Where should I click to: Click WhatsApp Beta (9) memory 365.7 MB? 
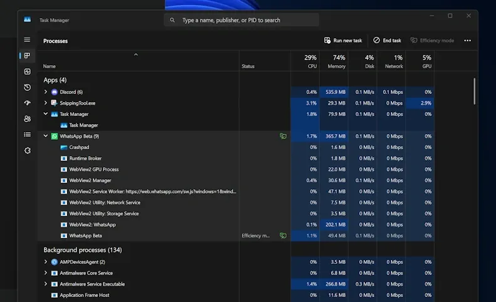click(335, 137)
